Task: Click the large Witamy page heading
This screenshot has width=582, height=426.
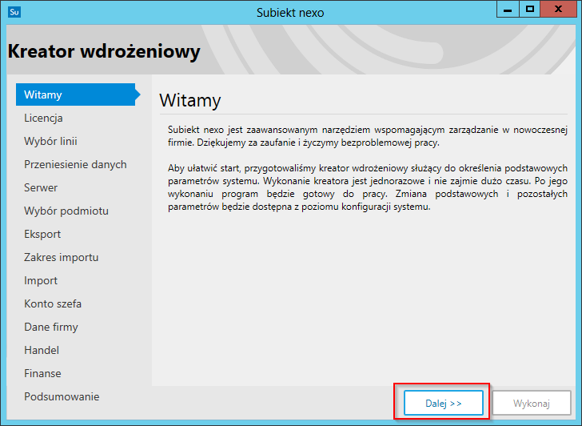Action: coord(190,100)
